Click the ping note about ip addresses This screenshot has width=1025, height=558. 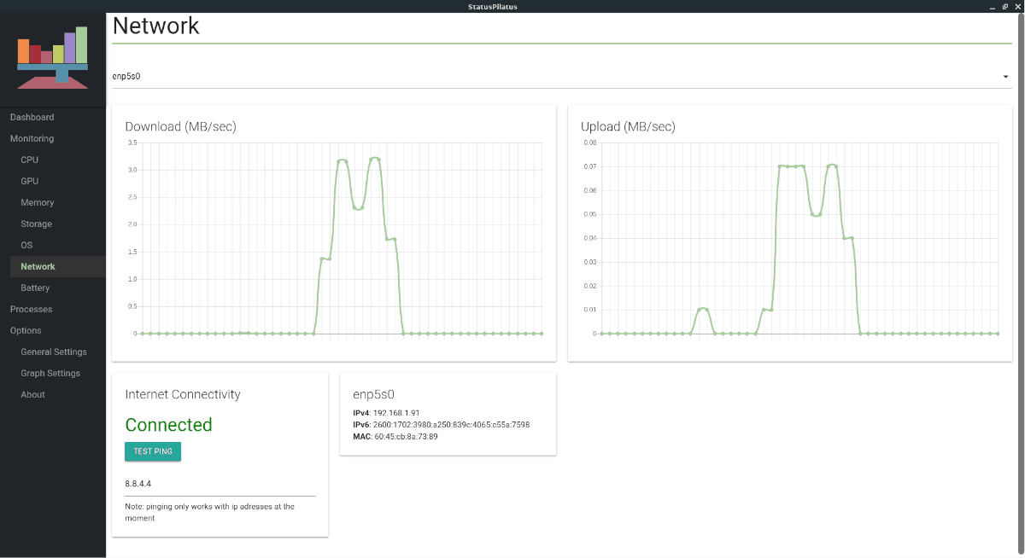click(x=210, y=512)
